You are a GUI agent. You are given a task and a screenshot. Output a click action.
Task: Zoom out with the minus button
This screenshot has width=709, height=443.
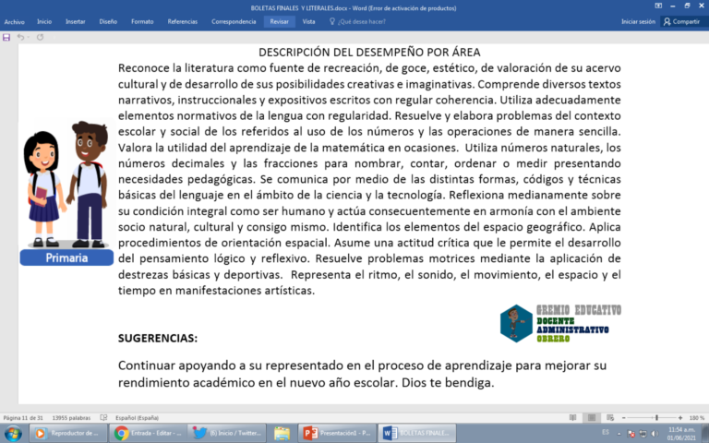click(x=623, y=418)
